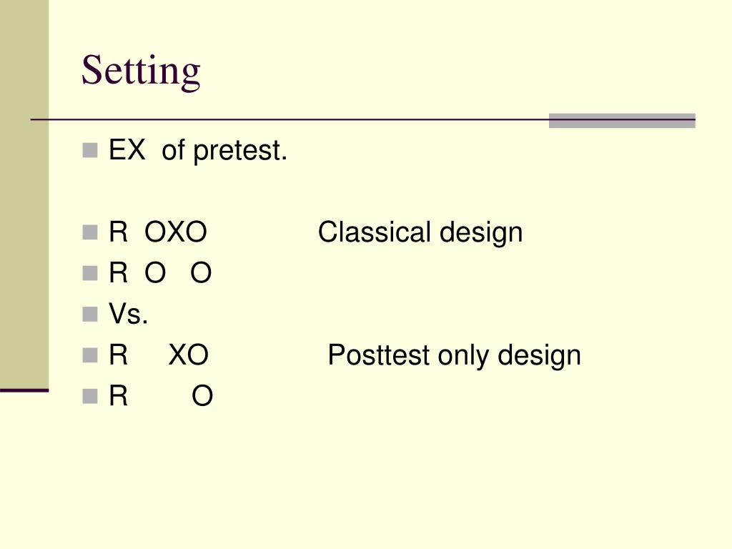
Task: Click the second 'O' in 'R O O'
Action: pos(201,273)
